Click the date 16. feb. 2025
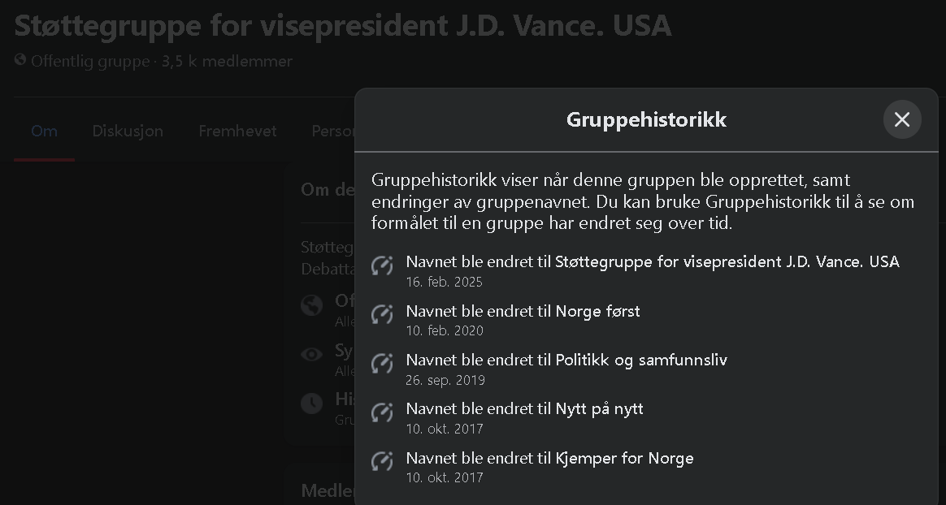946x505 pixels. click(x=445, y=282)
